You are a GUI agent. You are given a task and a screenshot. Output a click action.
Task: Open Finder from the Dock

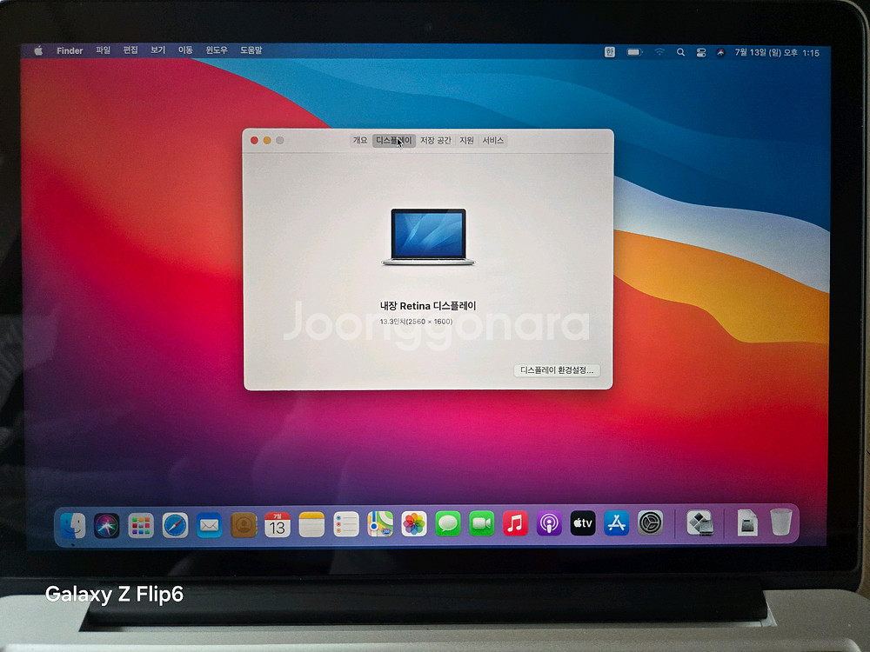click(x=73, y=524)
